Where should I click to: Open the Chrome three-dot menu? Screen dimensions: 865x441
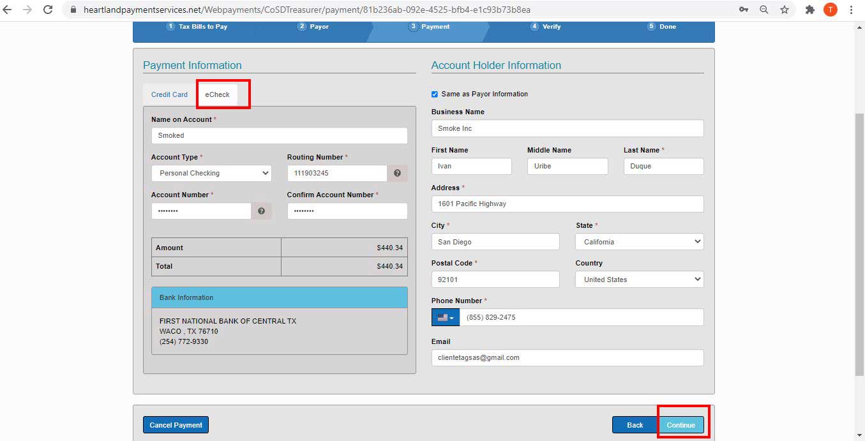pyautogui.click(x=852, y=10)
